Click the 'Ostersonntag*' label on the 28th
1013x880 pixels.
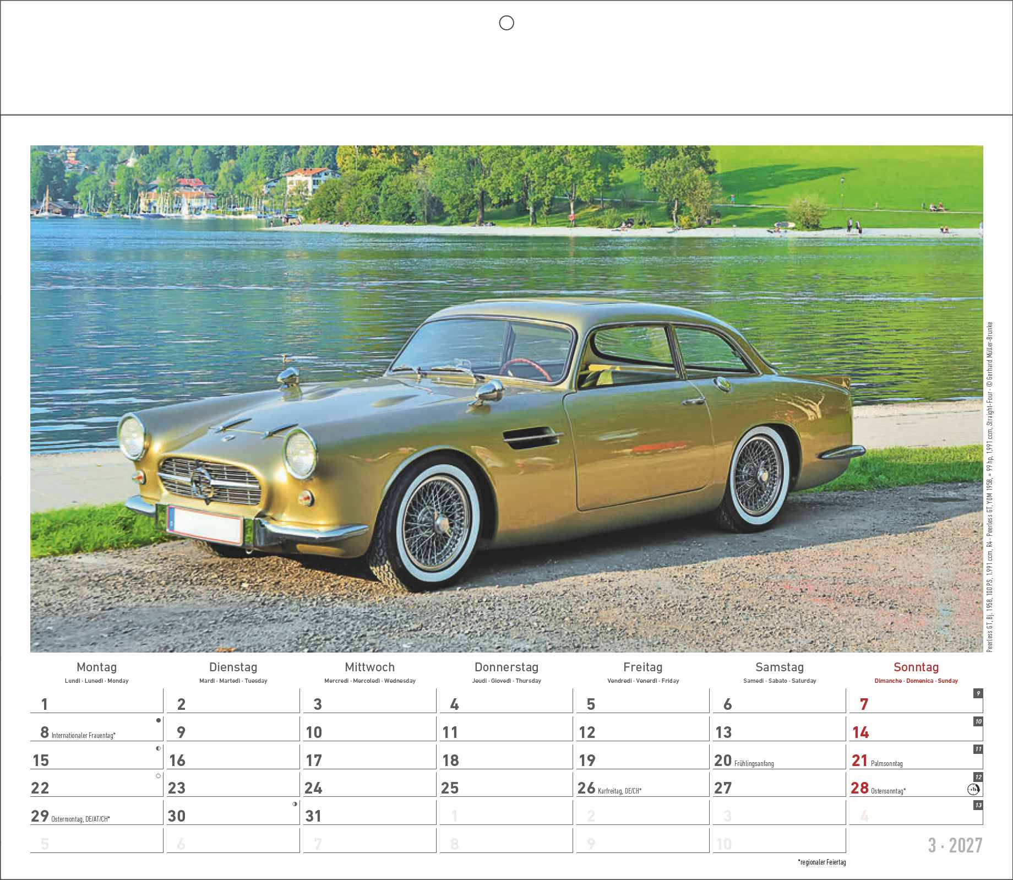888,791
